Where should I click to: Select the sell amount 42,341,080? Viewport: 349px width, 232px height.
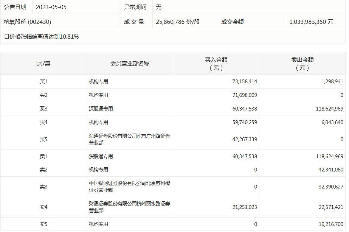click(x=329, y=170)
